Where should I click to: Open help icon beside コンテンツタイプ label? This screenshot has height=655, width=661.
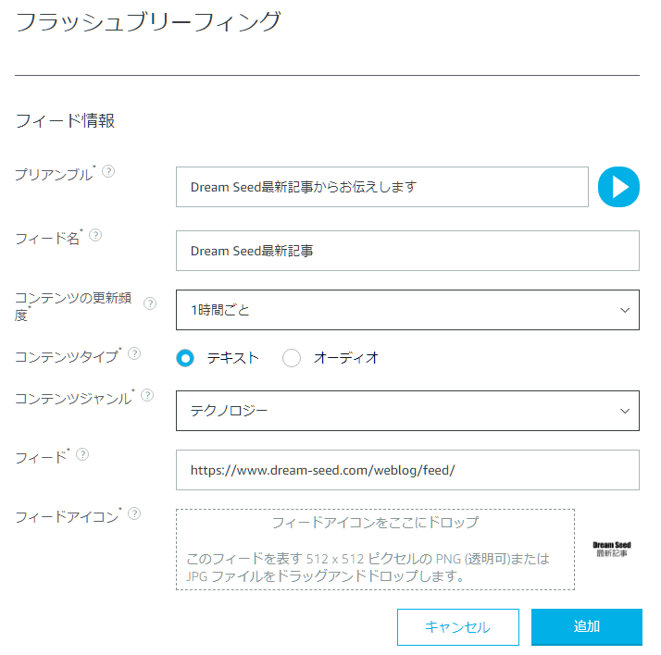click(134, 353)
